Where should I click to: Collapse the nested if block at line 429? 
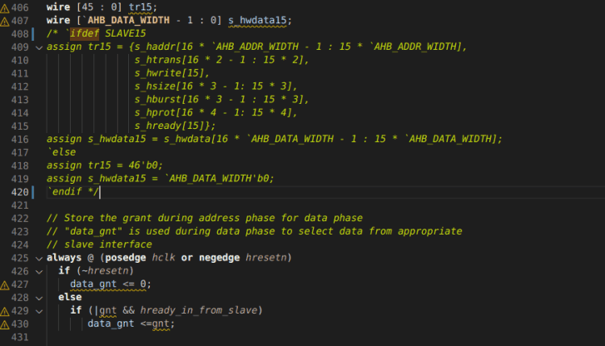(x=38, y=311)
